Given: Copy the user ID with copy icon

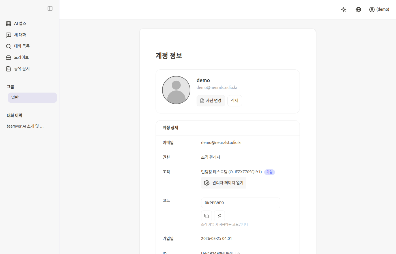Looking at the screenshot, I should [x=238, y=253].
